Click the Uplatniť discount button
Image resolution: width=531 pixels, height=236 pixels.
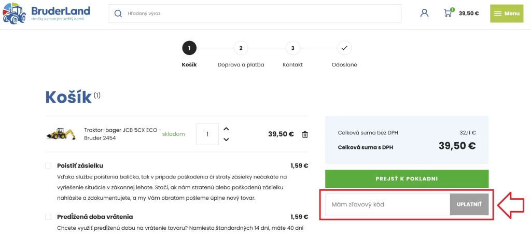(469, 204)
